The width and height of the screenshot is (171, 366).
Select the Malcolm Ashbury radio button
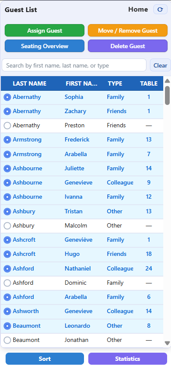7,226
